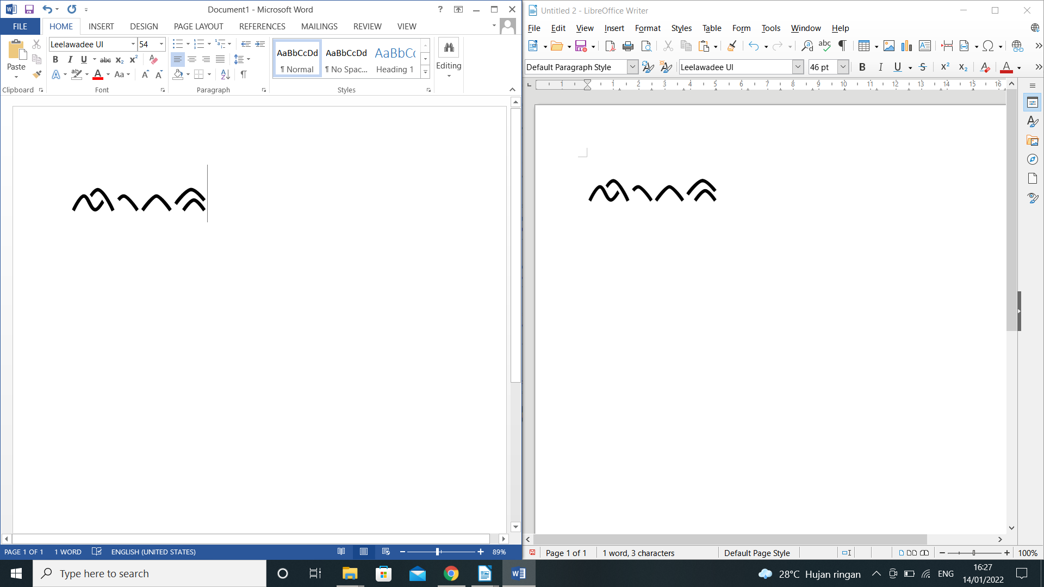The width and height of the screenshot is (1044, 587).
Task: Click the Insert Hyperlink globe icon in LibreOffice
Action: click(x=1018, y=46)
